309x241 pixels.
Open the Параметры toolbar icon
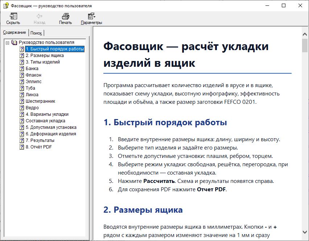pyautogui.click(x=91, y=16)
